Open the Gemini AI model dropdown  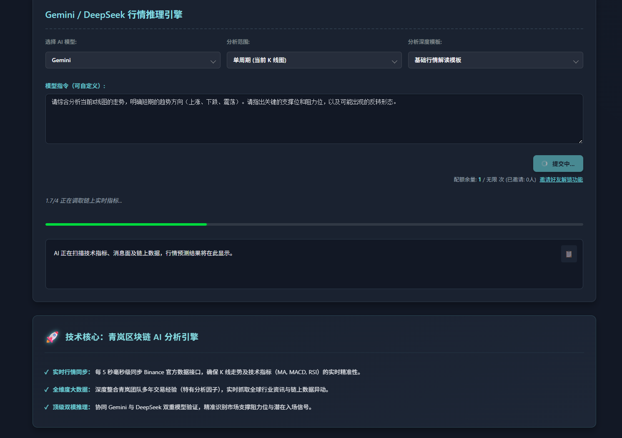(133, 60)
